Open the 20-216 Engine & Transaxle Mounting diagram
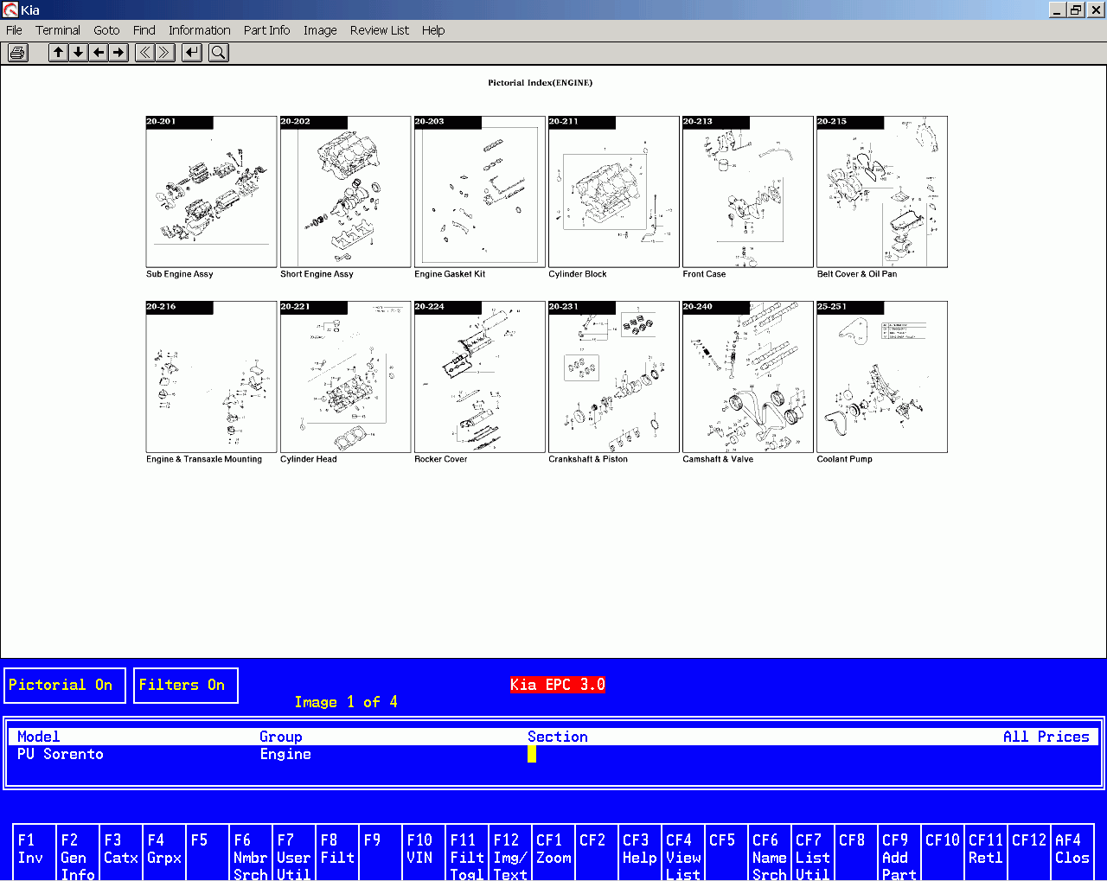This screenshot has width=1107, height=881. [x=211, y=377]
